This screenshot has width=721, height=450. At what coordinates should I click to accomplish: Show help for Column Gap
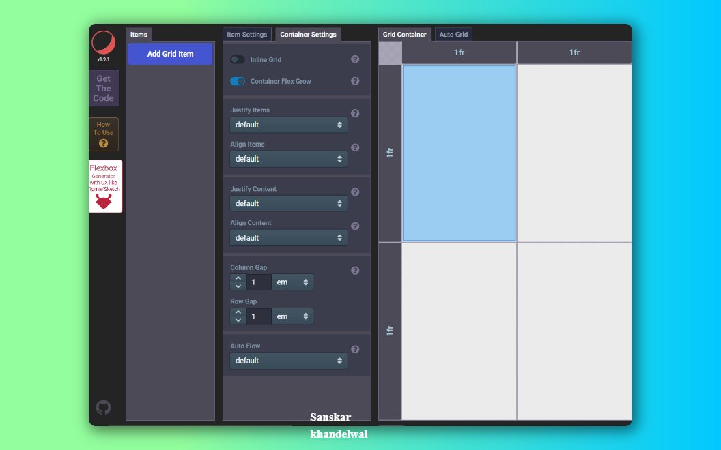click(x=355, y=271)
